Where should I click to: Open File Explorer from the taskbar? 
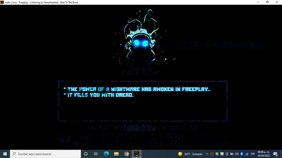(116, 154)
